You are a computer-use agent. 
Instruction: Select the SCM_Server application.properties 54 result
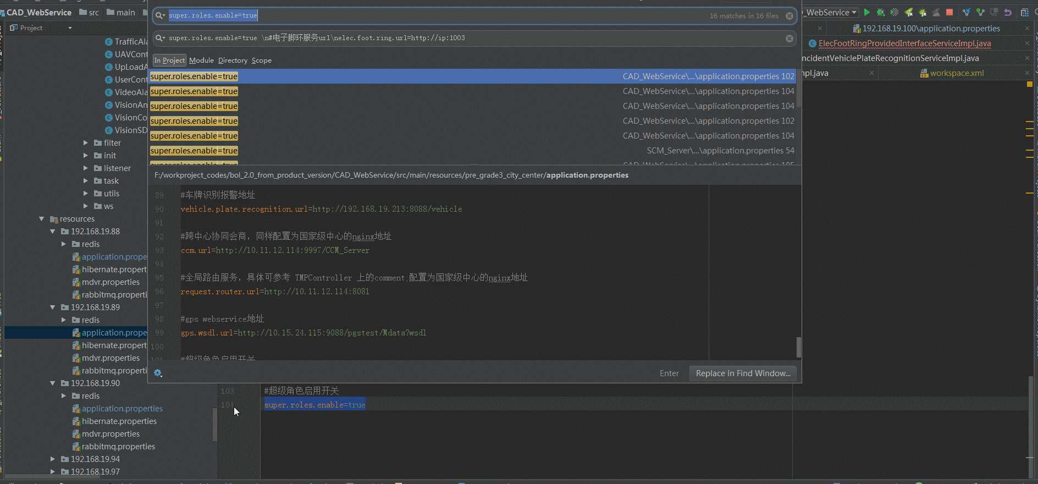[473, 151]
